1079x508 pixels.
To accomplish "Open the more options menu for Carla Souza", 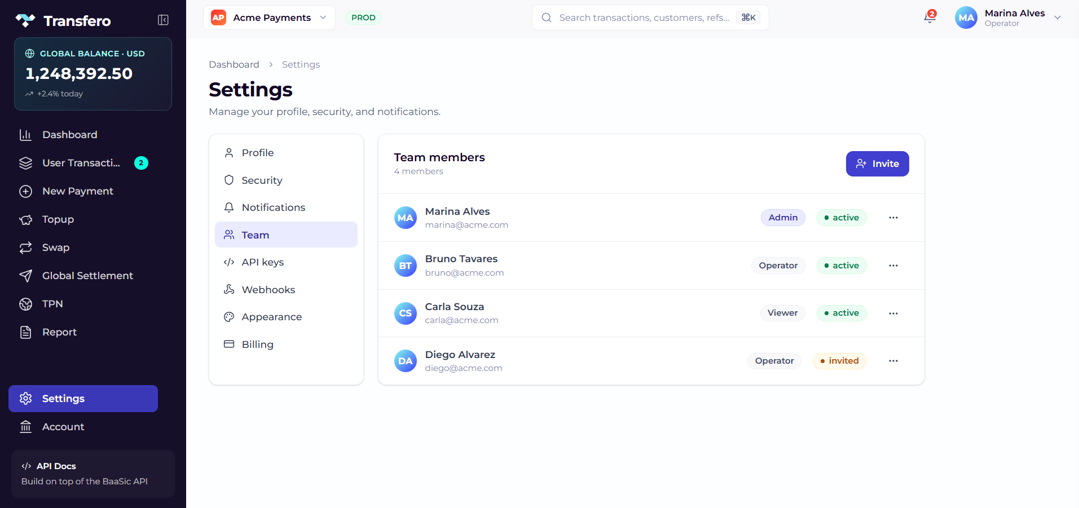I will (893, 313).
